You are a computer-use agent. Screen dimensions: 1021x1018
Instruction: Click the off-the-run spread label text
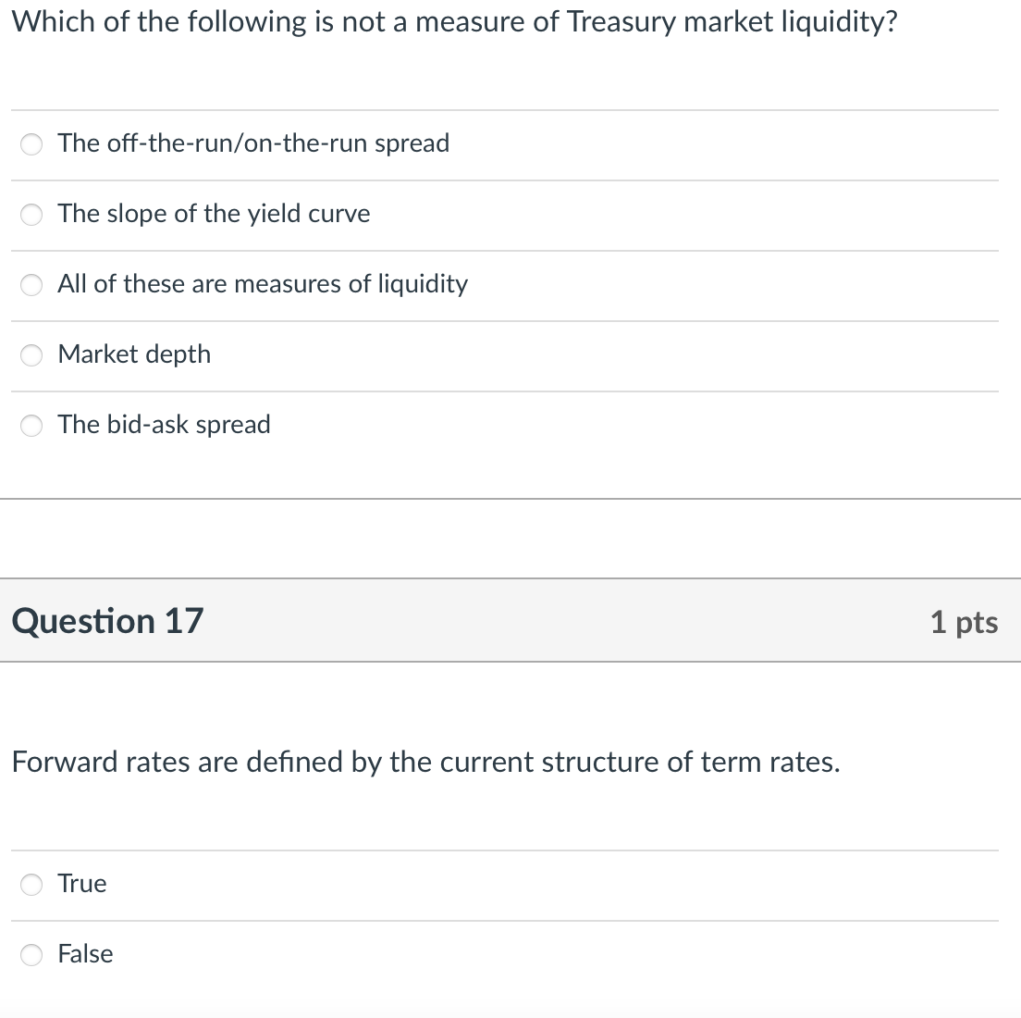coord(252,143)
